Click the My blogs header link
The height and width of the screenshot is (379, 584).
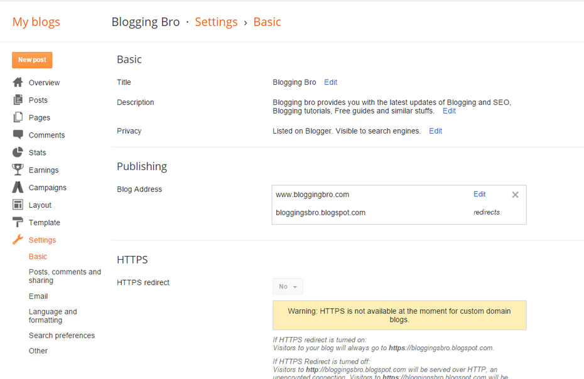coord(36,22)
